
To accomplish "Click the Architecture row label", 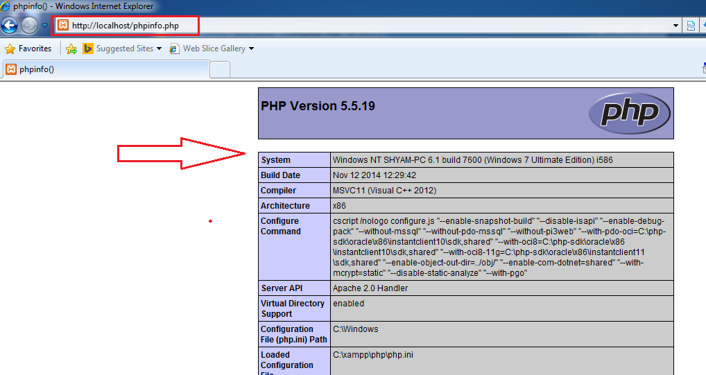I will [x=286, y=206].
